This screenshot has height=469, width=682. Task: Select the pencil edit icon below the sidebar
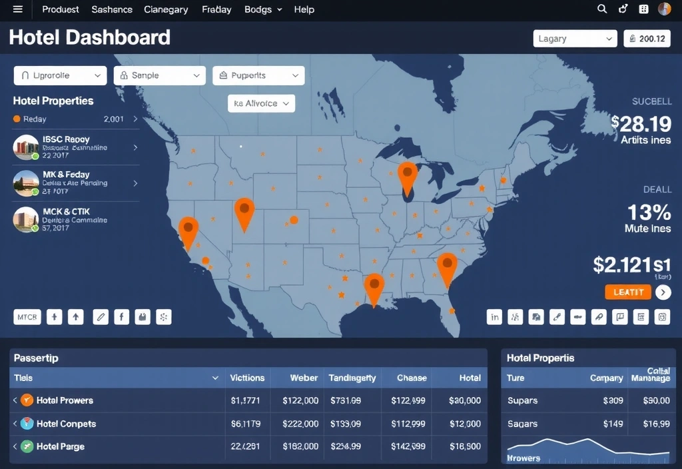101,317
